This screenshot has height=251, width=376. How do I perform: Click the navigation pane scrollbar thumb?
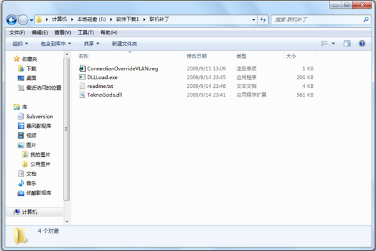(67, 129)
